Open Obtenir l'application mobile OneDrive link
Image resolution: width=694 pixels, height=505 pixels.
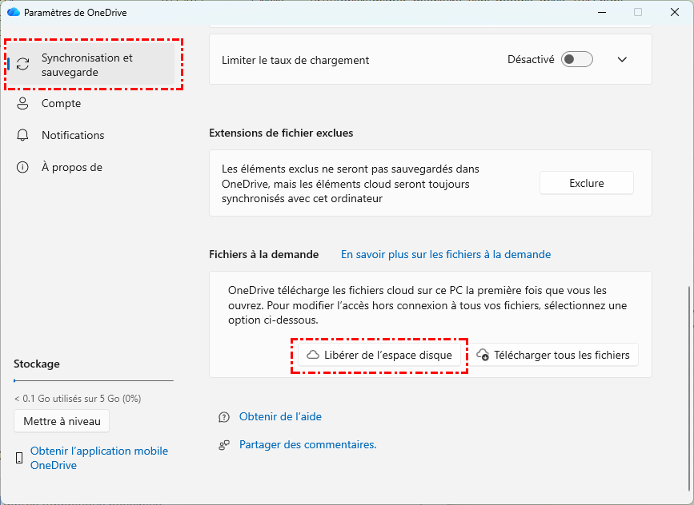tap(99, 458)
